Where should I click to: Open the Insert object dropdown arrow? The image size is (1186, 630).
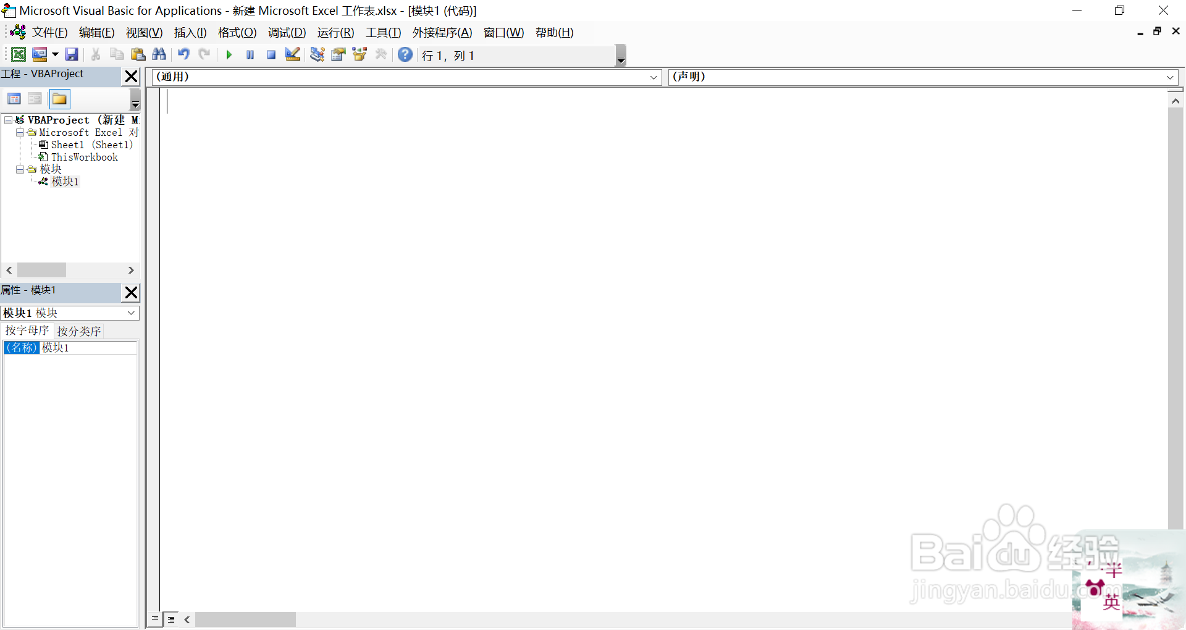click(x=55, y=55)
